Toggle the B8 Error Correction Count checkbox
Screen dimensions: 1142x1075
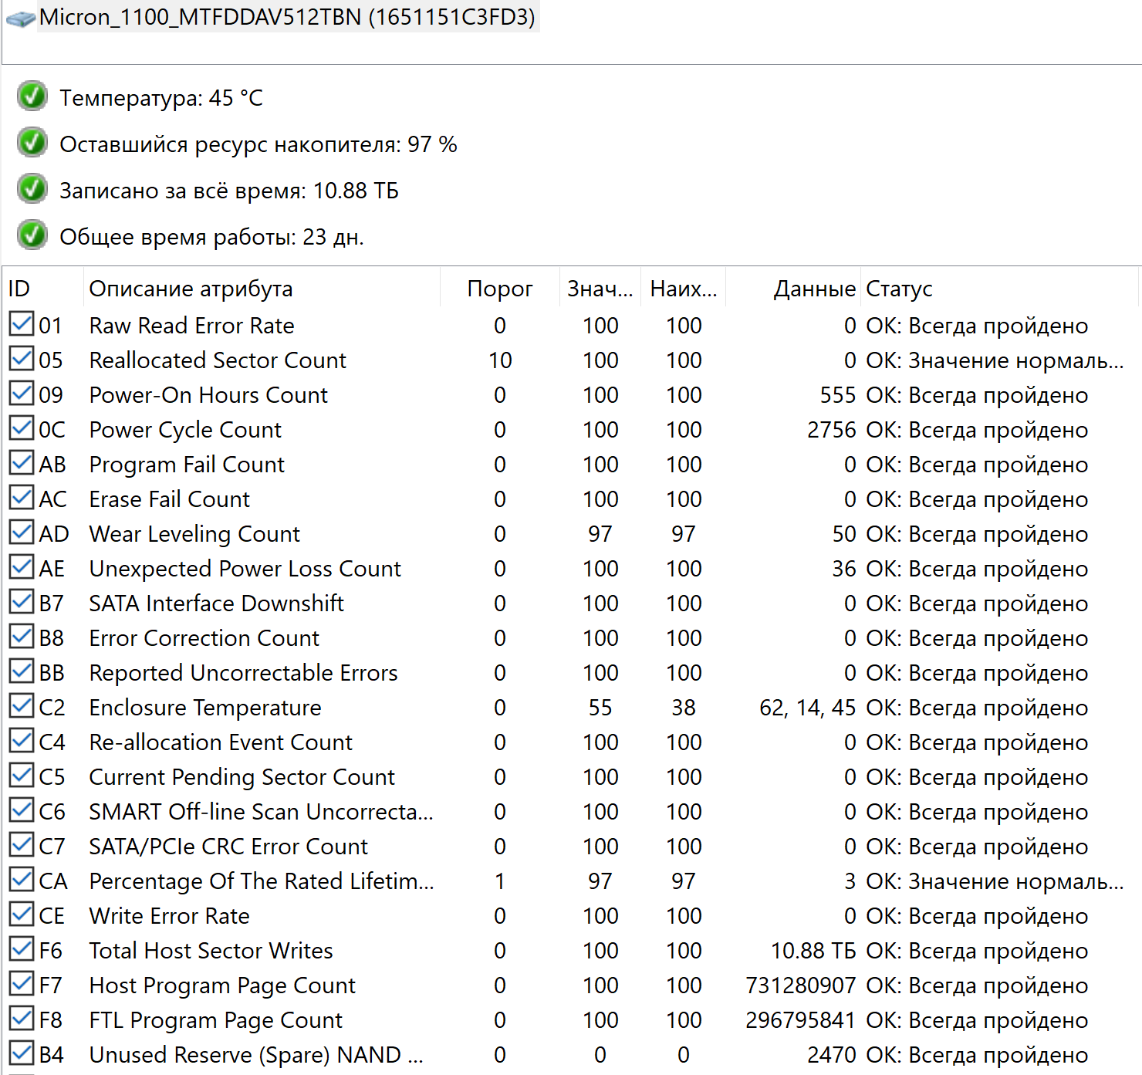tap(22, 637)
